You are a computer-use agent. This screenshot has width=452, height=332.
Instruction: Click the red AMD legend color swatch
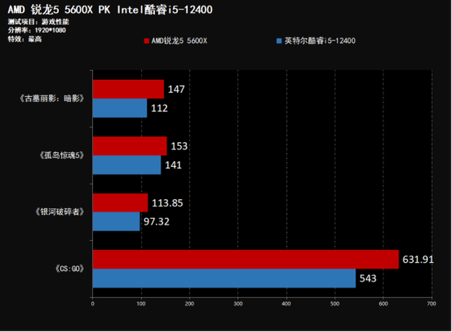click(x=146, y=40)
